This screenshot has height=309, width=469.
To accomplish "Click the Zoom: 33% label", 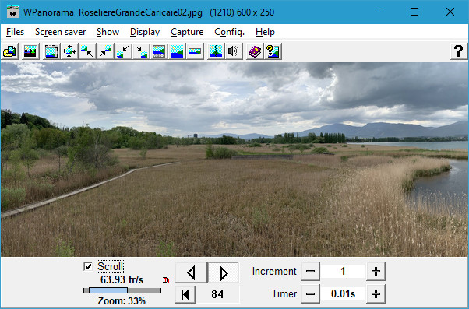I will pyautogui.click(x=122, y=300).
